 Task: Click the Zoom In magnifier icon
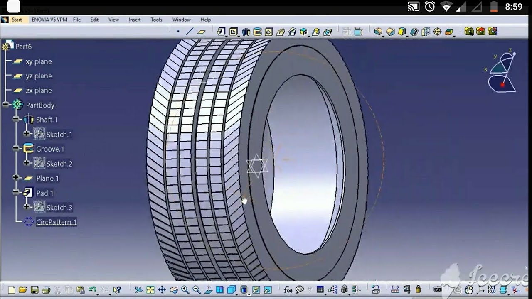click(x=185, y=290)
